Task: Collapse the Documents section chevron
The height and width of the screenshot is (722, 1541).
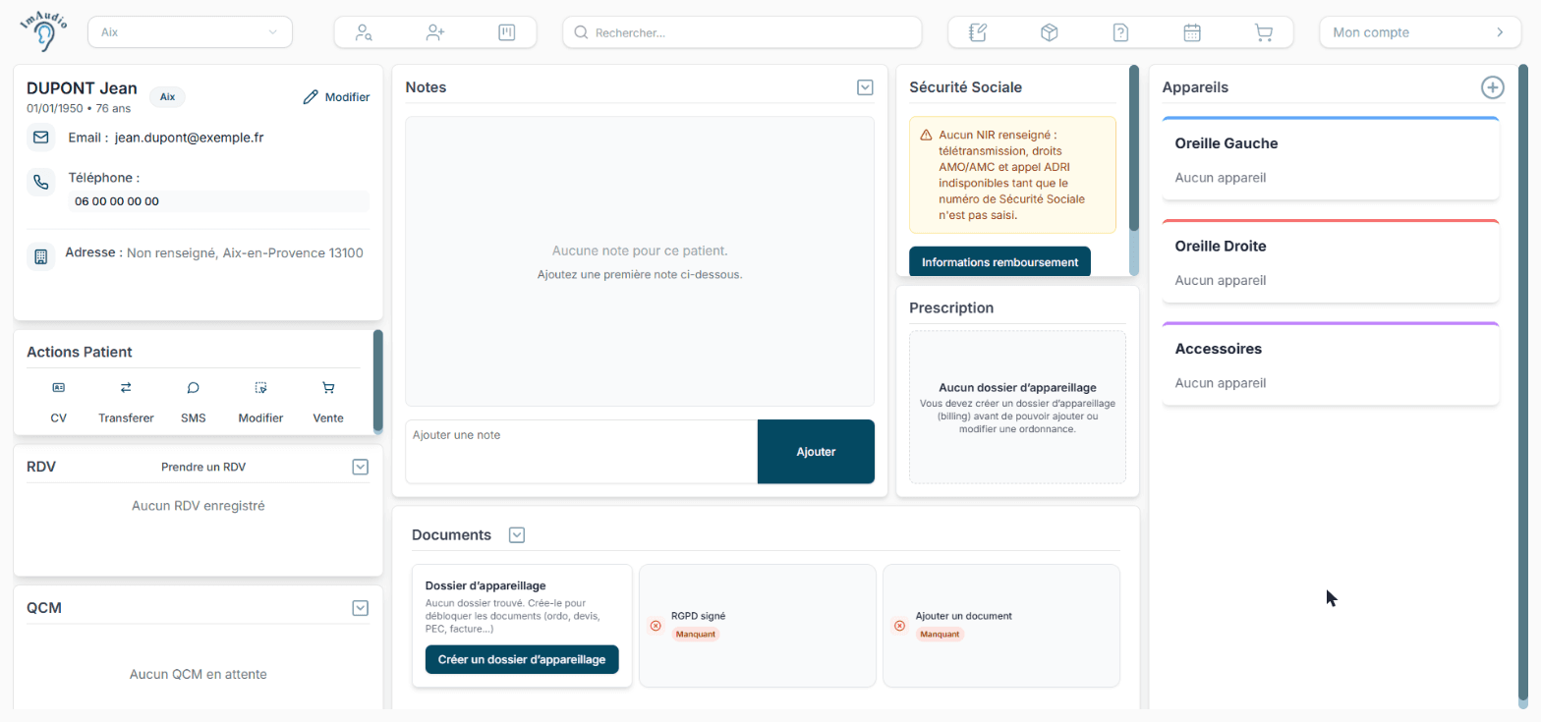Action: (517, 535)
